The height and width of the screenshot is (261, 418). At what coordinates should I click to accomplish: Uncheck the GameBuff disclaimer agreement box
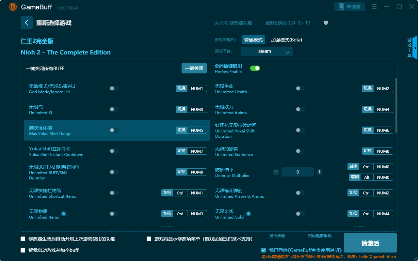tap(264, 250)
